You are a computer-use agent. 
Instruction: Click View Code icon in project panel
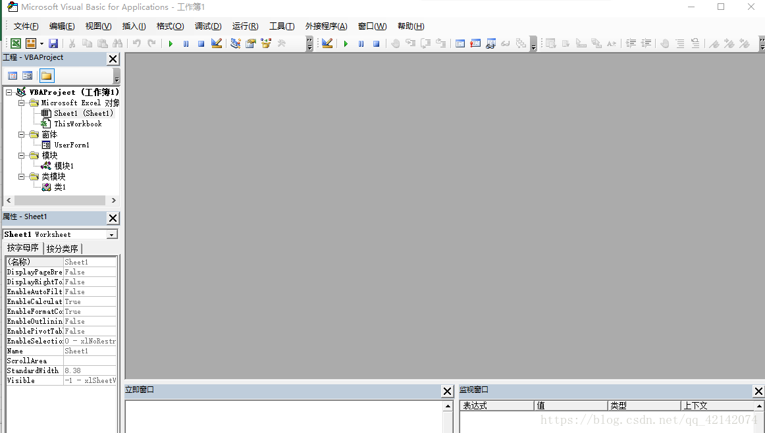tap(13, 76)
